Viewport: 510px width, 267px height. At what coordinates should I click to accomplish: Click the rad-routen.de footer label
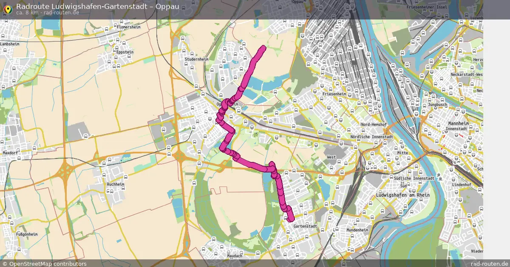coord(490,264)
